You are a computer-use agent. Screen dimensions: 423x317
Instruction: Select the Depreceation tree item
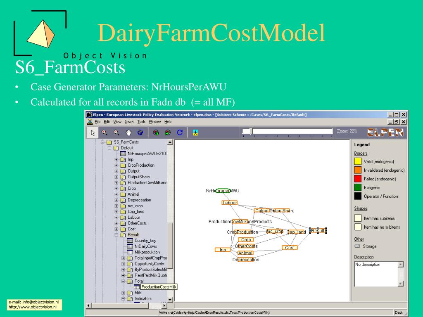tap(139, 200)
